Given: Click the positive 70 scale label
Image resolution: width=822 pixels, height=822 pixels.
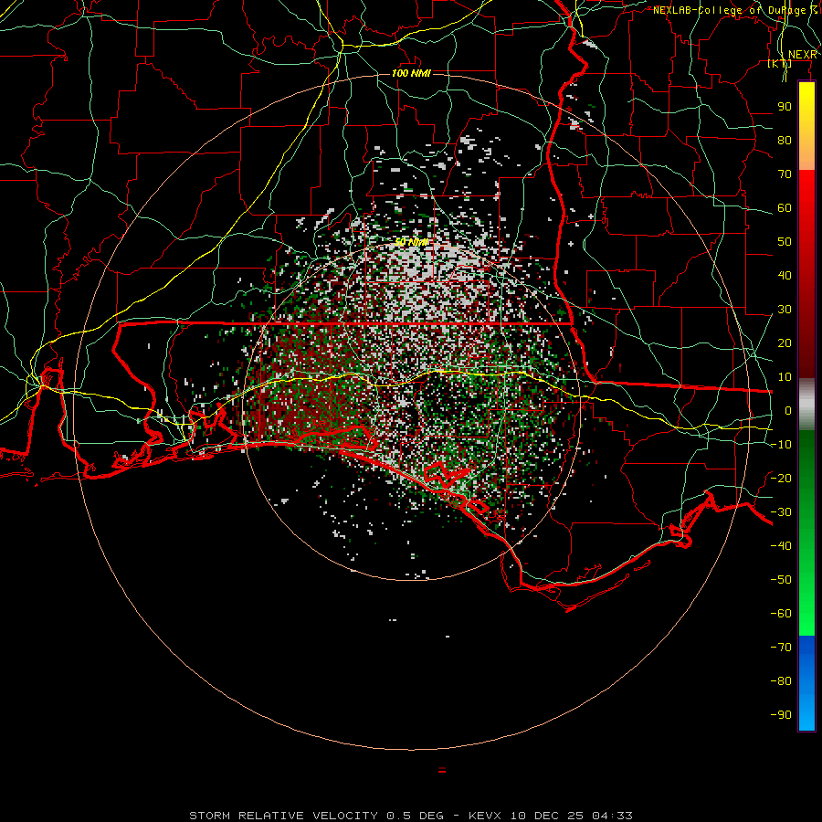Looking at the screenshot, I should (x=785, y=174).
